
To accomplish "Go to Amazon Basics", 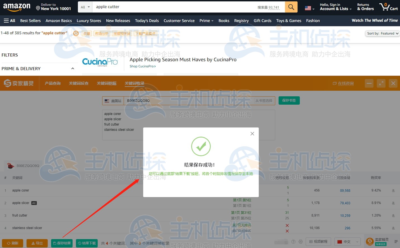I will 59,21.
